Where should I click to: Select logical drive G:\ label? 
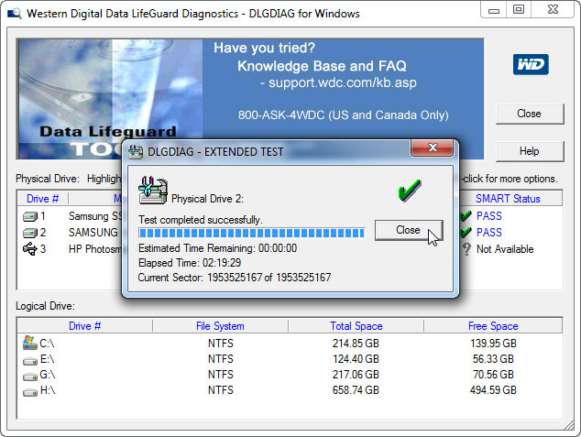(x=48, y=375)
